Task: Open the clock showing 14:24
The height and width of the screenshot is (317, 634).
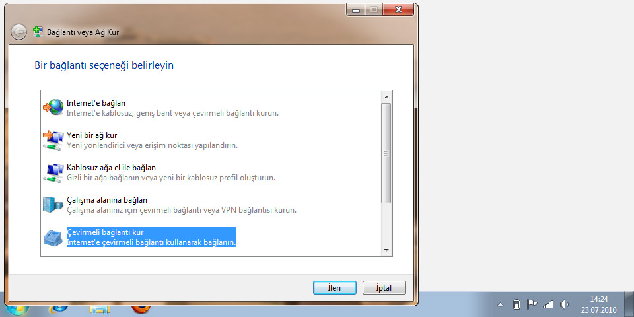Action: 599,304
